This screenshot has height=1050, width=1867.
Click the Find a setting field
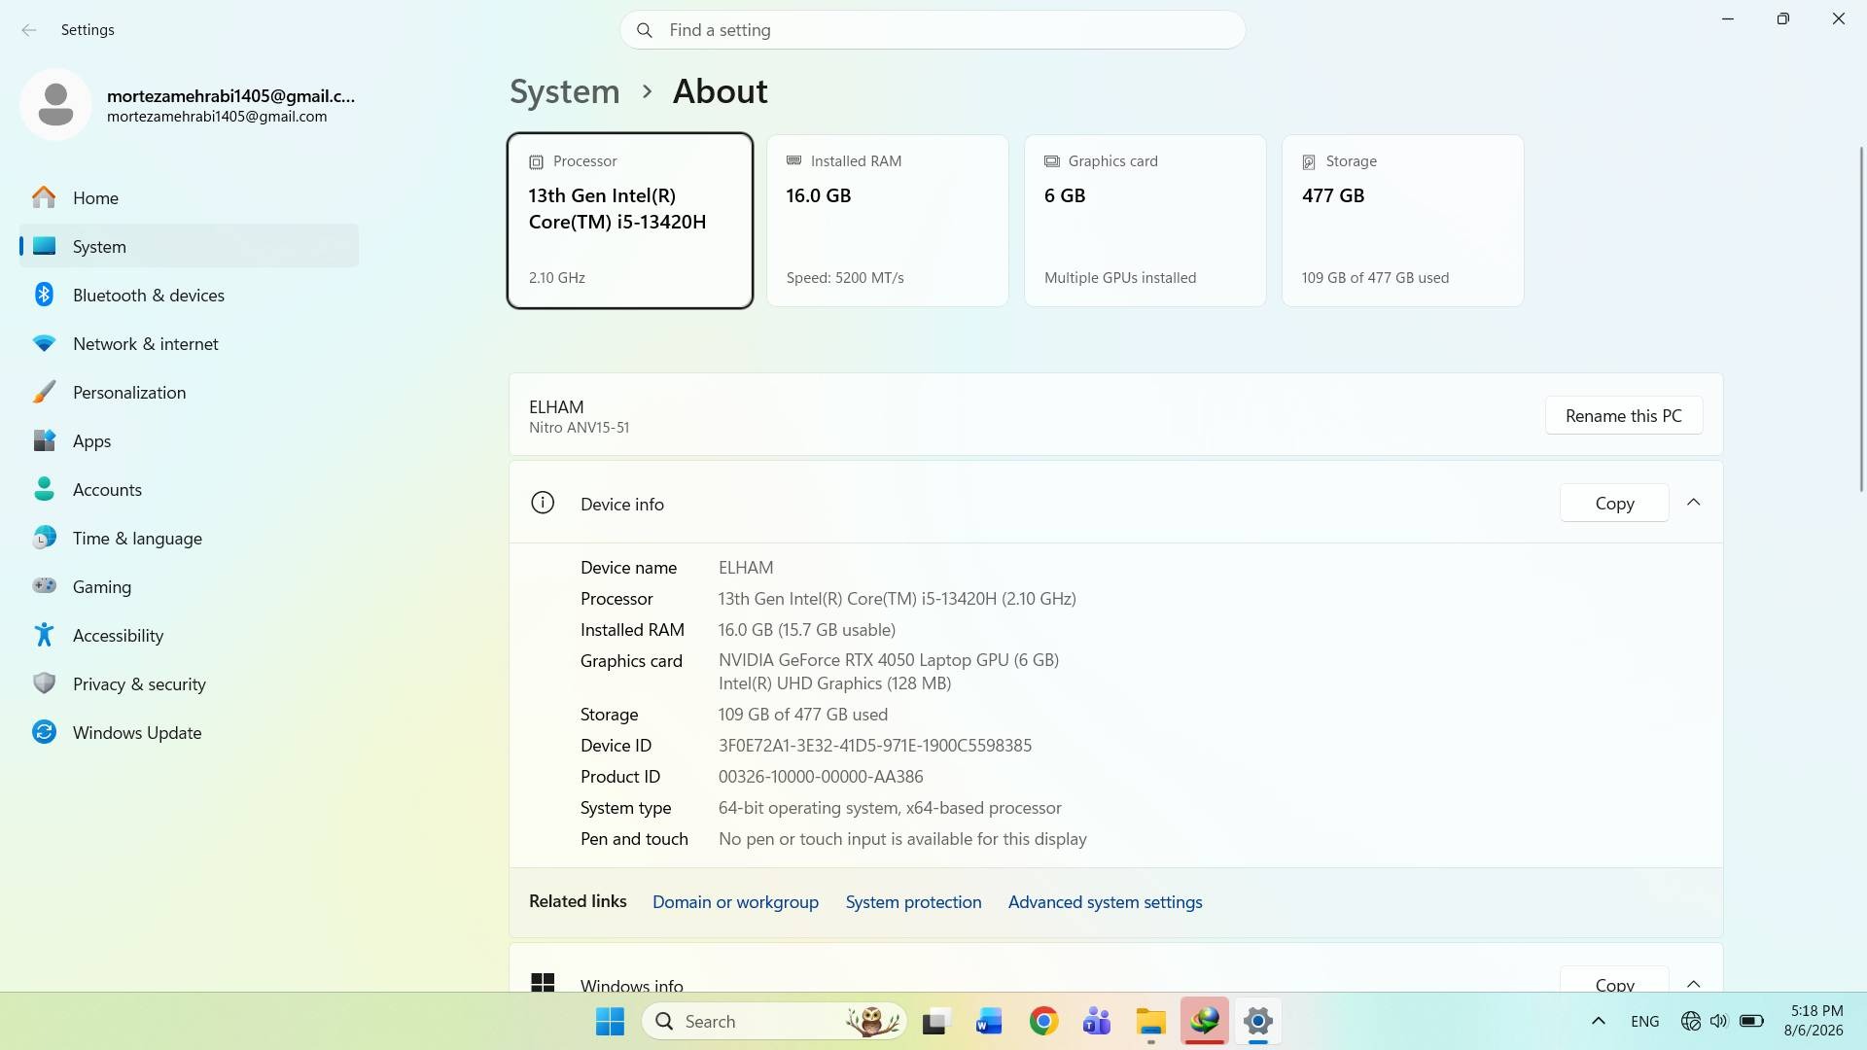pos(933,30)
